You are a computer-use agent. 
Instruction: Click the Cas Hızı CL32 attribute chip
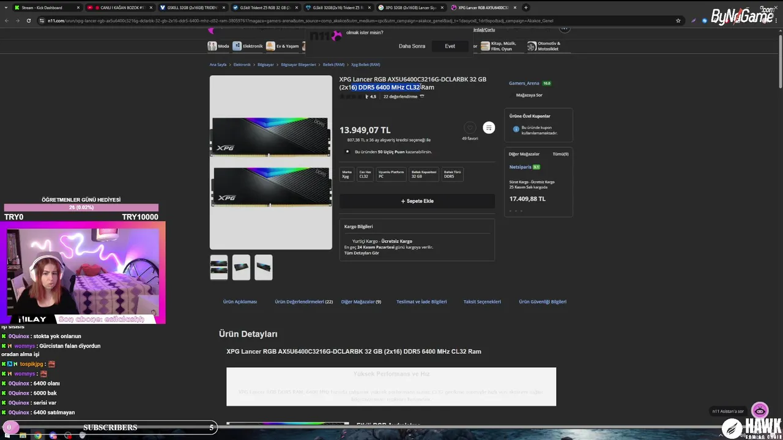pos(365,174)
